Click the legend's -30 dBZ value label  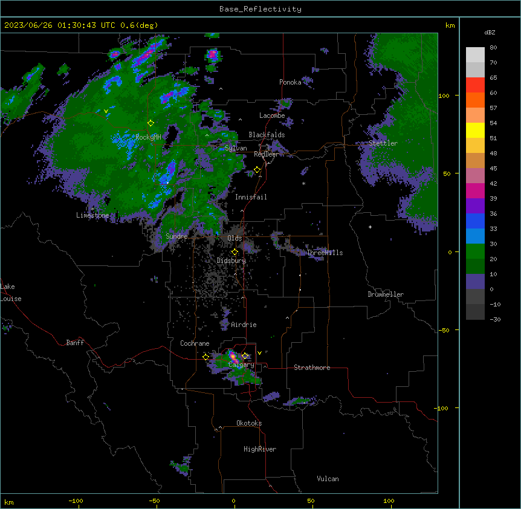(496, 319)
